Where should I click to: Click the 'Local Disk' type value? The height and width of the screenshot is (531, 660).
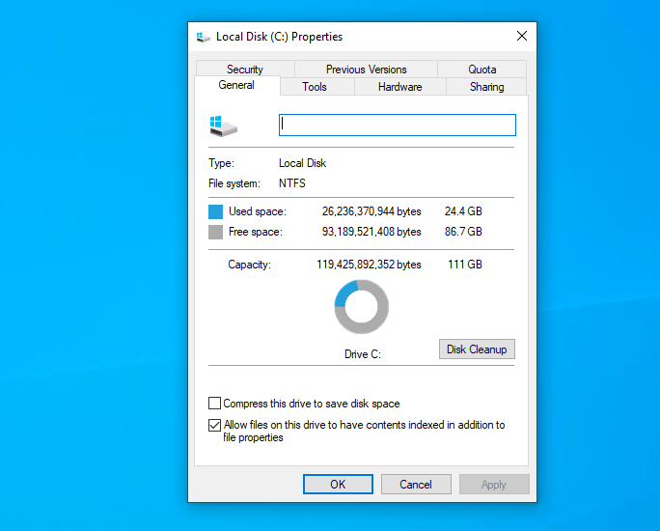pyautogui.click(x=302, y=163)
